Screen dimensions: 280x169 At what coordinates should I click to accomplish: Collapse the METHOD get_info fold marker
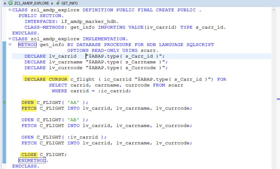(x=10, y=44)
